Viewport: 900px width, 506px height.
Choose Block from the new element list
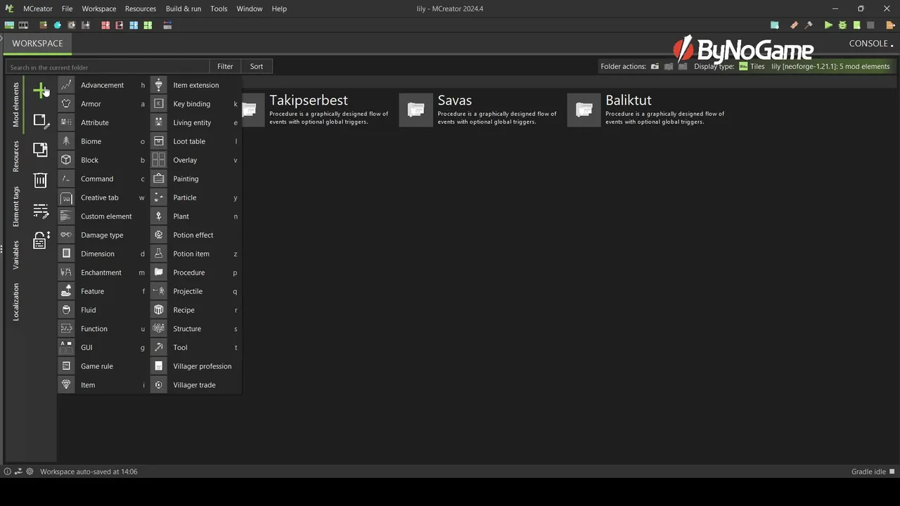103,160
